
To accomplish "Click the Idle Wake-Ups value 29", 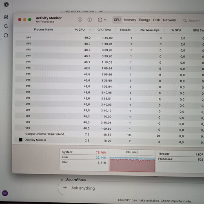I will tap(158, 135).
